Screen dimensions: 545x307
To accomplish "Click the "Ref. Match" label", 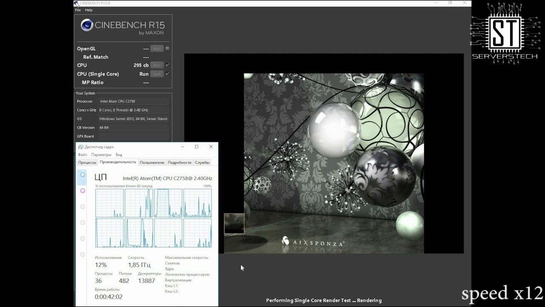I will tap(96, 57).
